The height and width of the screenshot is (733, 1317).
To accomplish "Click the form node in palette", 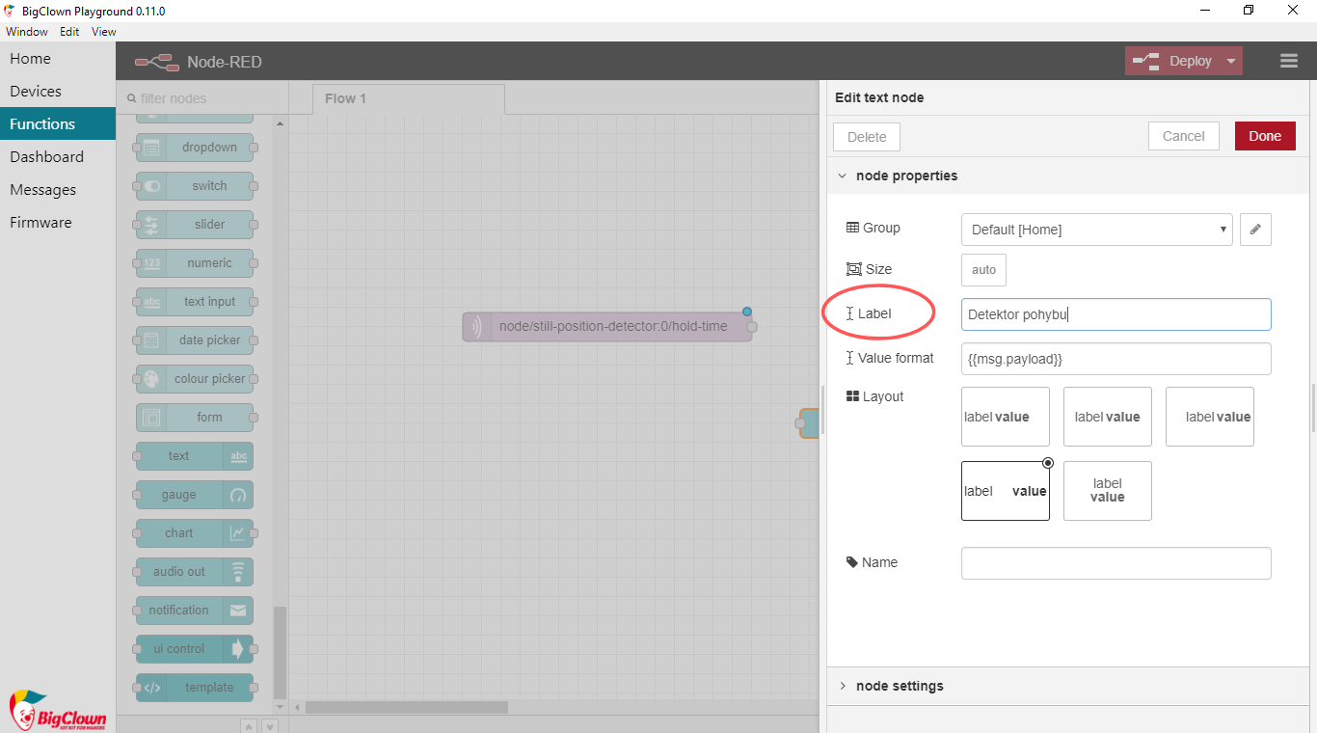I will pyautogui.click(x=195, y=418).
